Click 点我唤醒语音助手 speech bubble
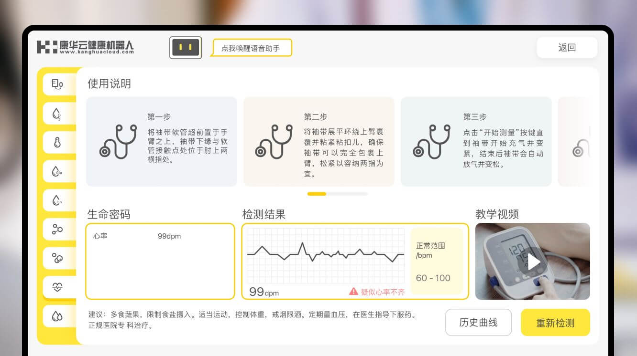The height and width of the screenshot is (356, 637). click(x=252, y=48)
